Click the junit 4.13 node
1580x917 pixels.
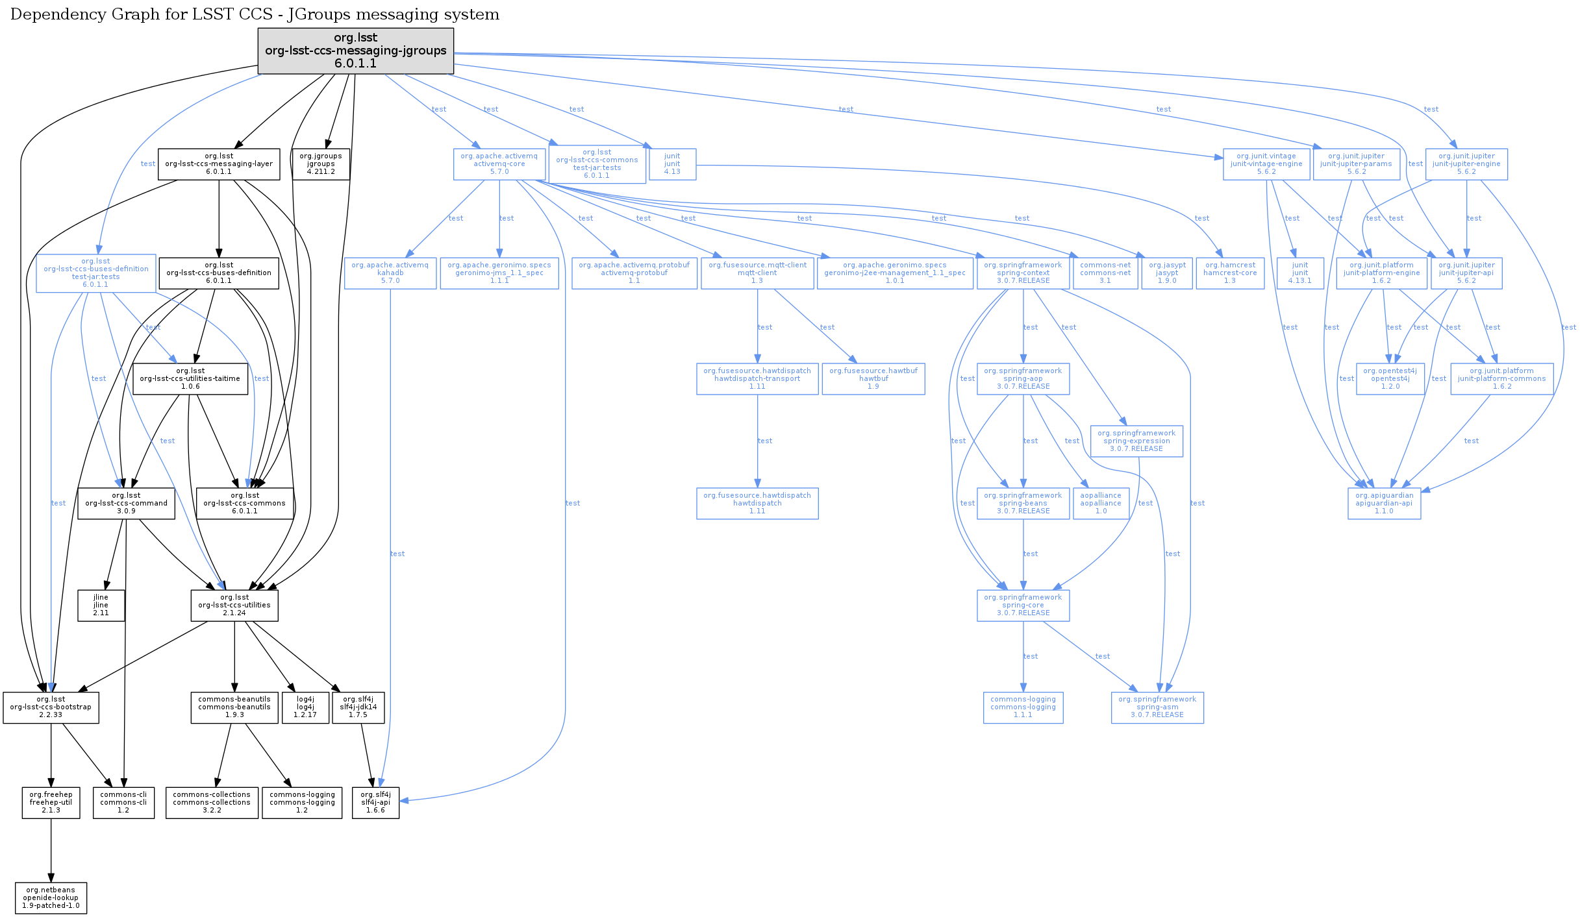[x=672, y=164]
